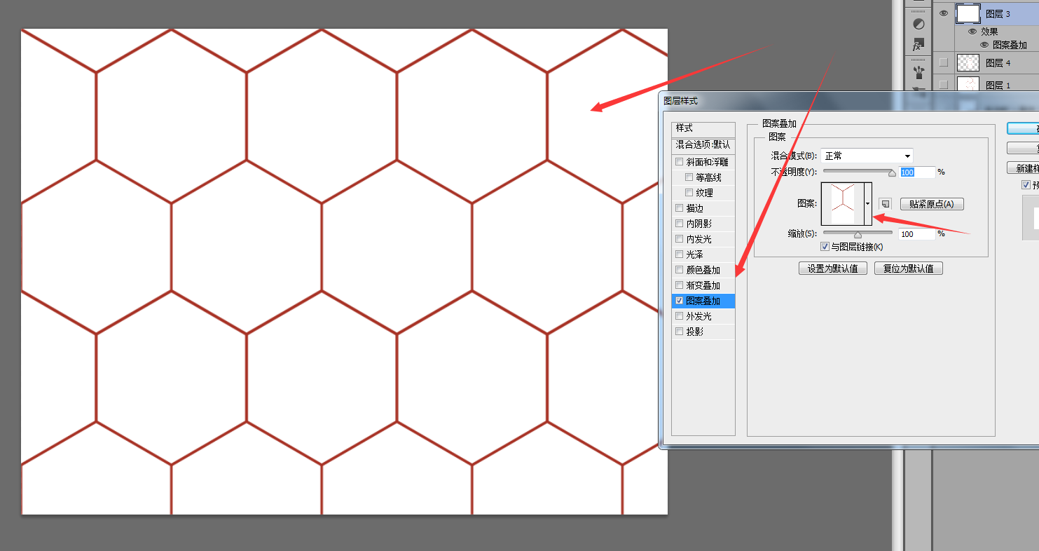This screenshot has width=1039, height=551.
Task: Toggle the 预览 preview checkbox
Action: coord(1026,185)
